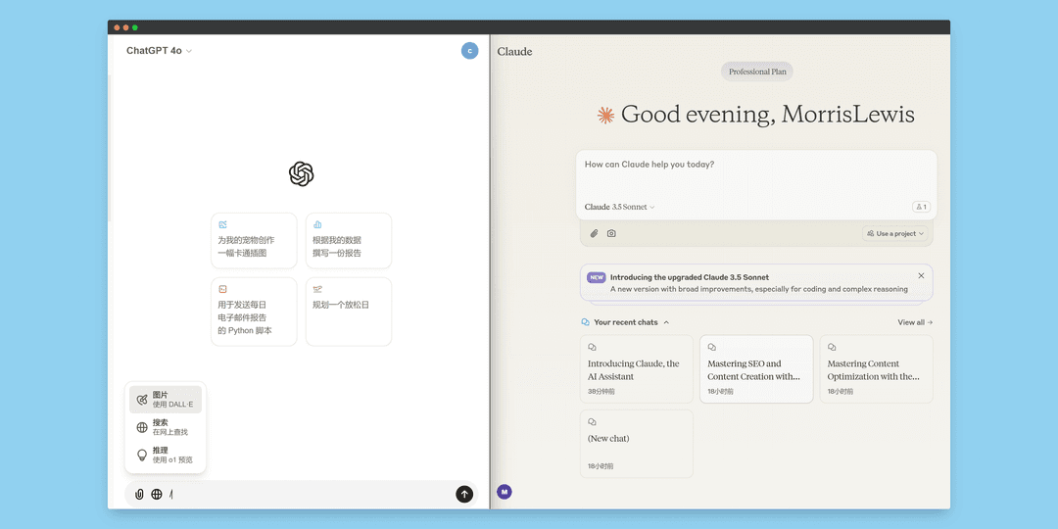Select the 根据我的数据撰写一份报告 suggestion card

pyautogui.click(x=348, y=240)
